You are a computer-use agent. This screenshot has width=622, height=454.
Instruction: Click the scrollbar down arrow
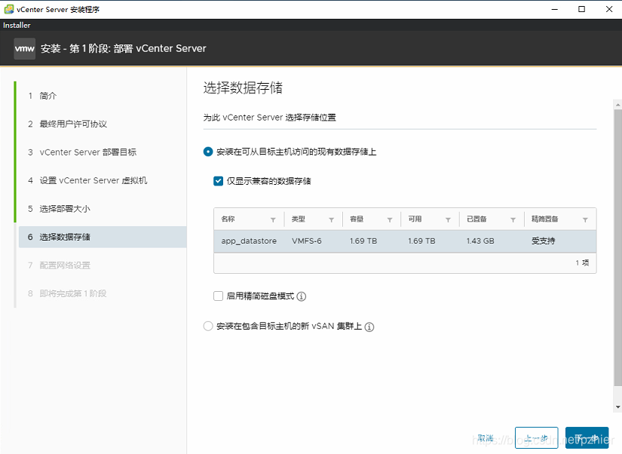pyautogui.click(x=617, y=407)
